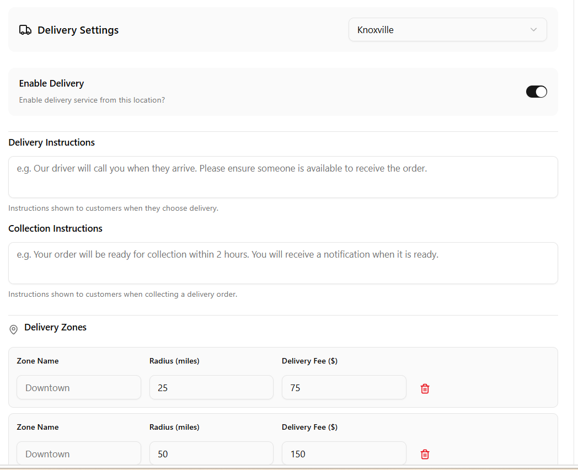578x470 pixels.
Task: Edit the radius field showing 25
Action: pos(211,387)
